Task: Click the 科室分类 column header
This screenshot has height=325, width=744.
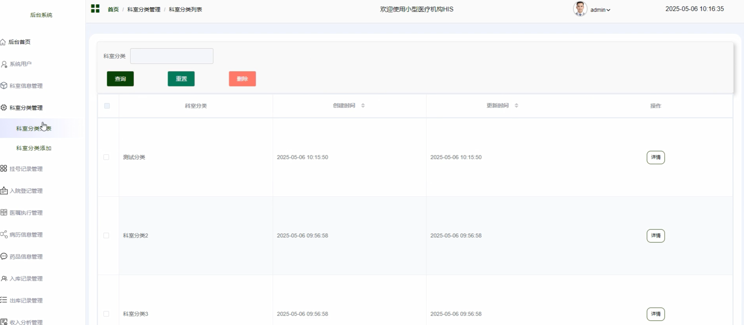Action: (196, 106)
